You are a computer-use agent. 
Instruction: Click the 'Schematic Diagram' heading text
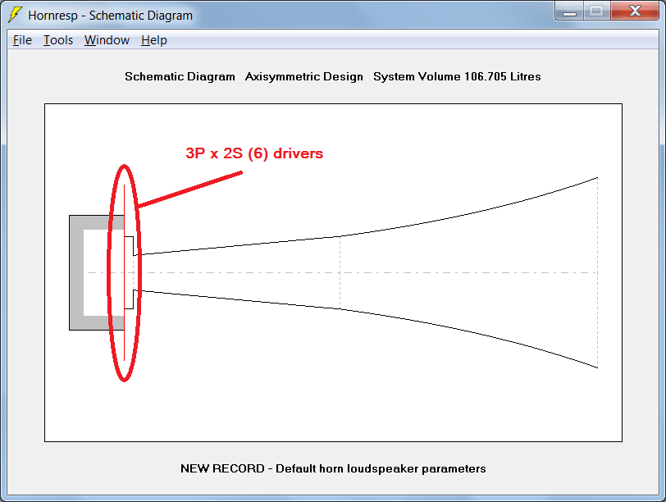pyautogui.click(x=180, y=76)
